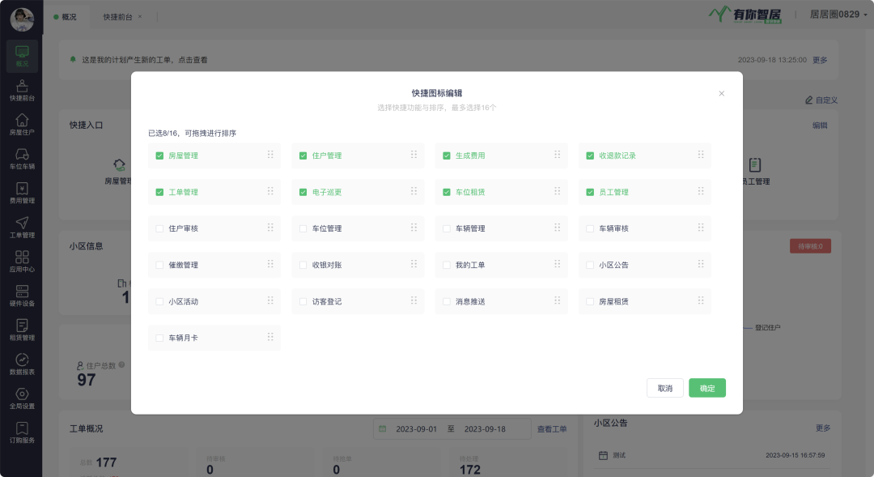Check the 小区公告 checkbox
The width and height of the screenshot is (874, 477).
click(590, 265)
